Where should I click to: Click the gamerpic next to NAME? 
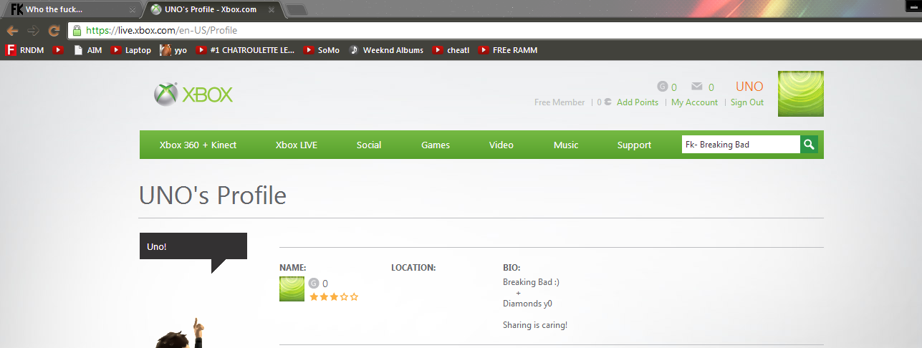[292, 289]
